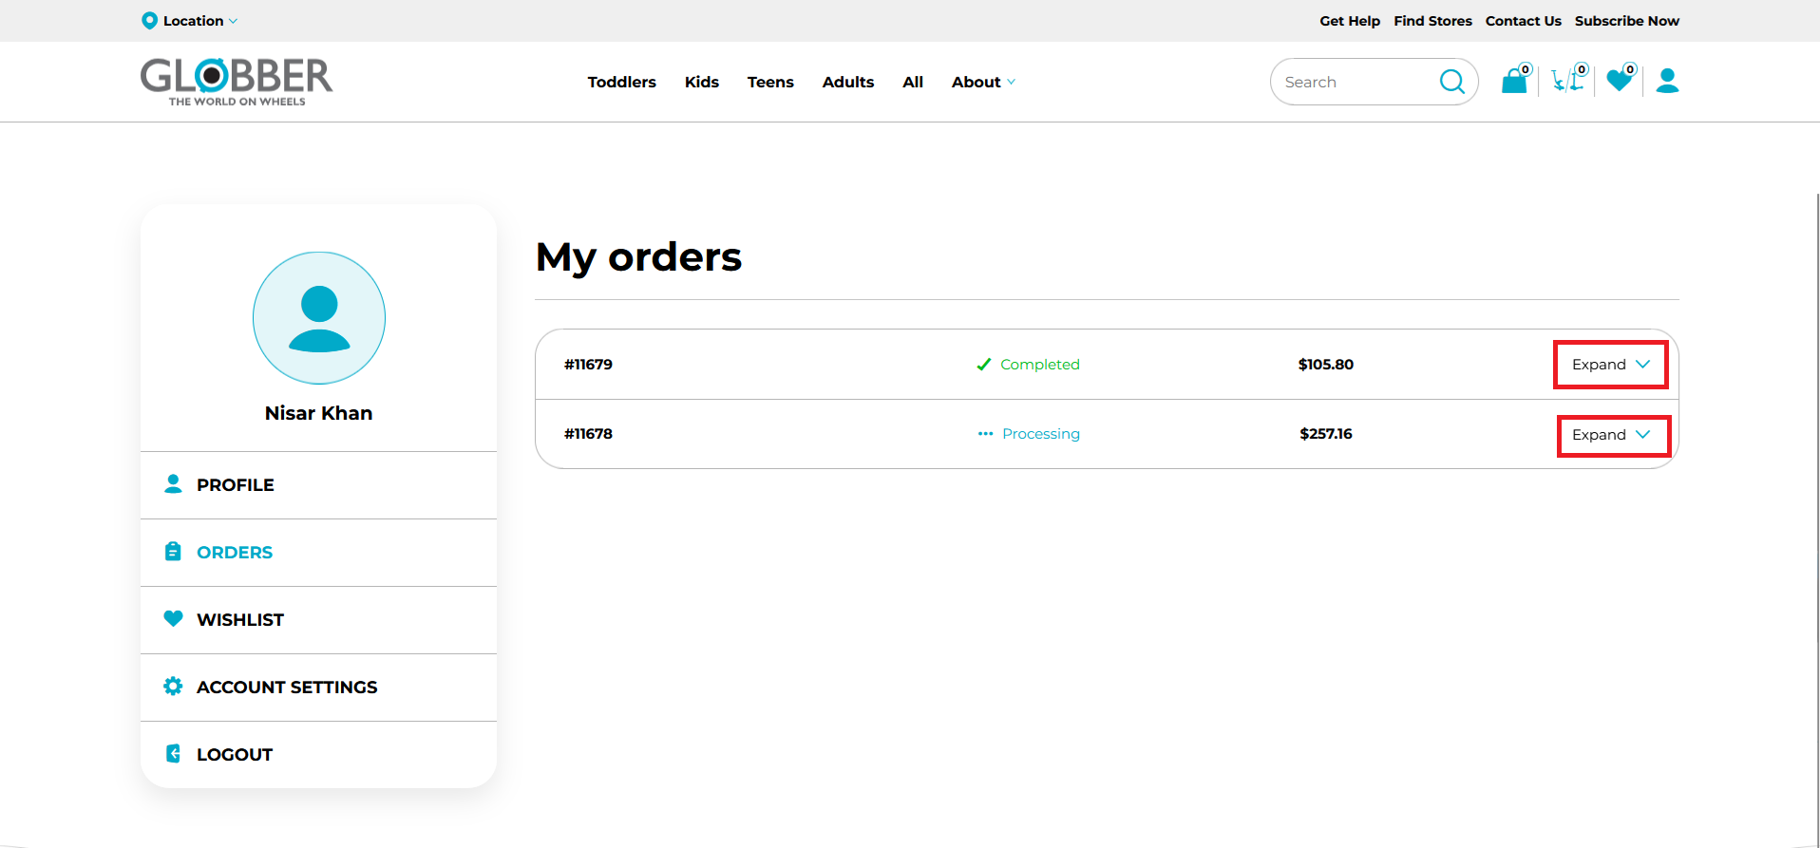The width and height of the screenshot is (1820, 848).
Task: Click LOGOUT in account sidebar
Action: coord(318,755)
